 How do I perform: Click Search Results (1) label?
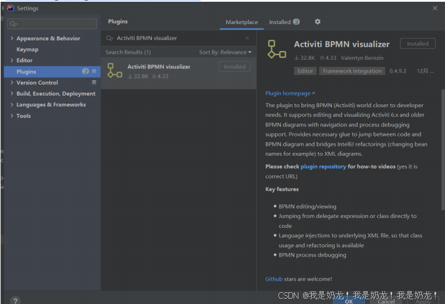(128, 52)
